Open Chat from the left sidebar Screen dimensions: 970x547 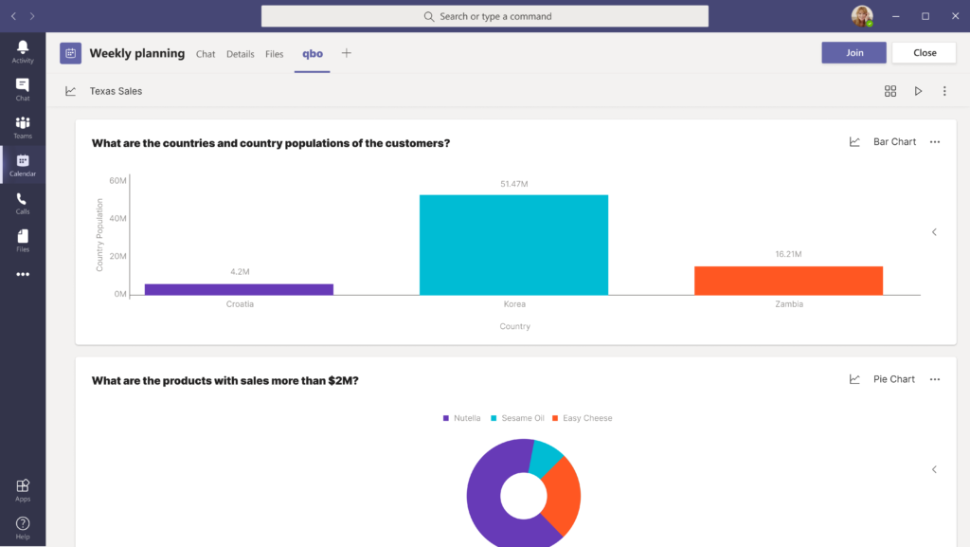[23, 89]
